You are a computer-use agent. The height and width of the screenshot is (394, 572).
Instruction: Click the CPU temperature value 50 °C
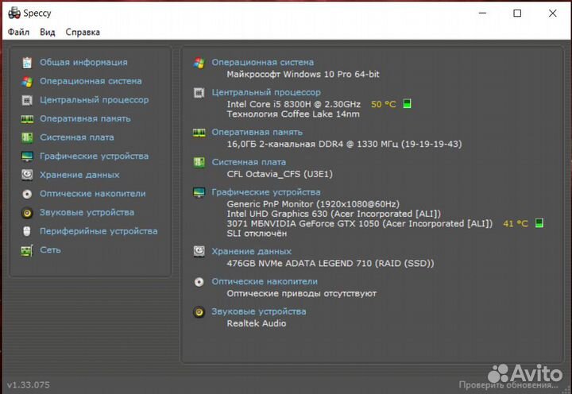(x=384, y=104)
